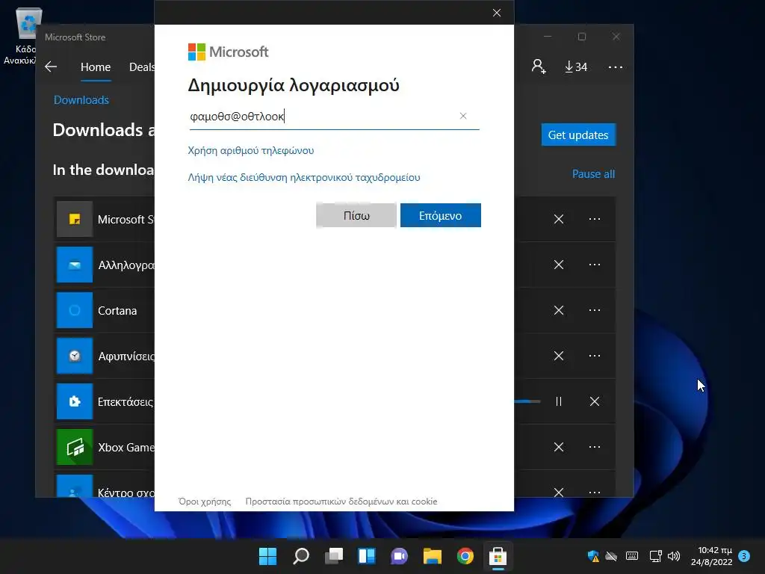Close the Microsoft account dialog
This screenshot has width=765, height=574.
point(497,13)
